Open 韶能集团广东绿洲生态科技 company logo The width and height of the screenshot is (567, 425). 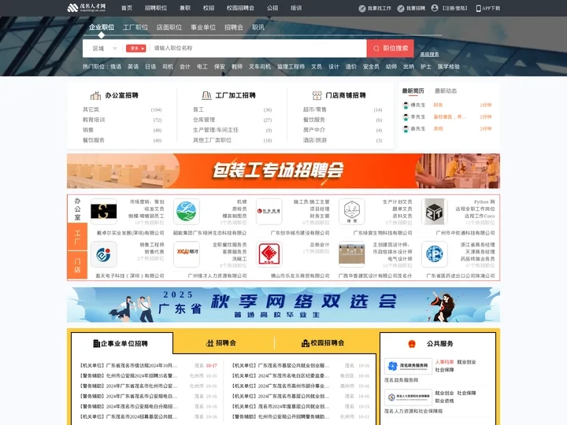tap(186, 212)
